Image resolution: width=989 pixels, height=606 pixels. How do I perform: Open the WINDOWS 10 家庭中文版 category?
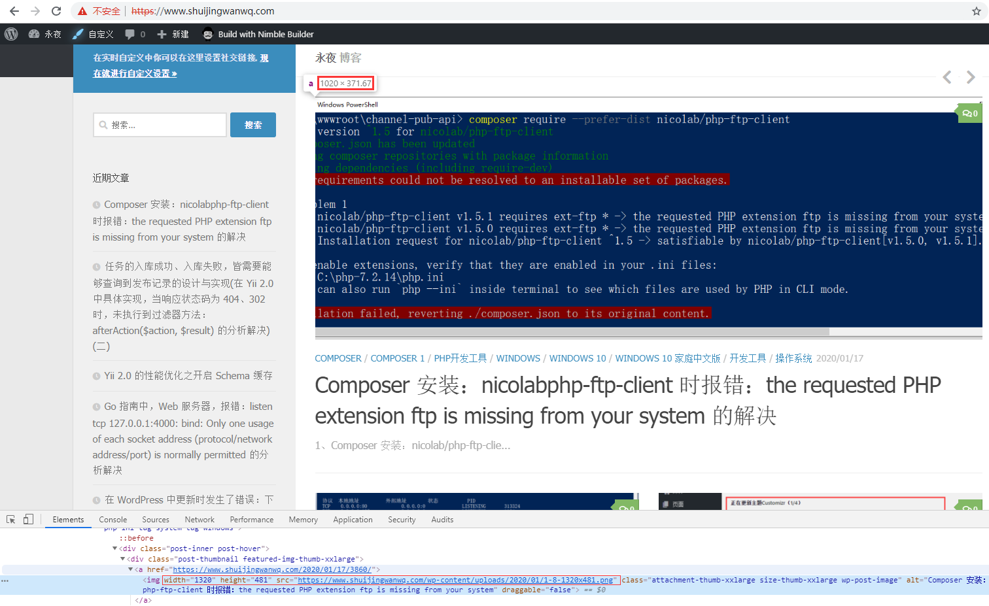click(x=668, y=358)
